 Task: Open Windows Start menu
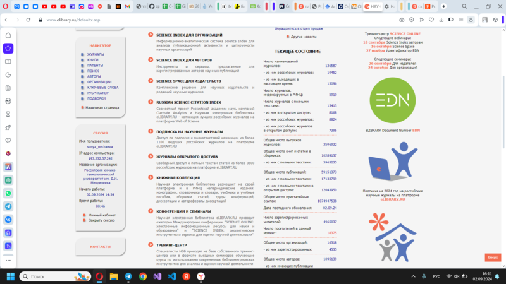(x=10, y=276)
